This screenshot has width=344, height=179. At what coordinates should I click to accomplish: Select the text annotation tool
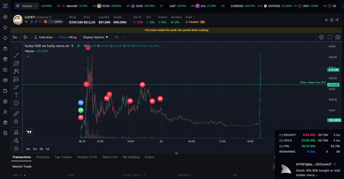click(16, 95)
